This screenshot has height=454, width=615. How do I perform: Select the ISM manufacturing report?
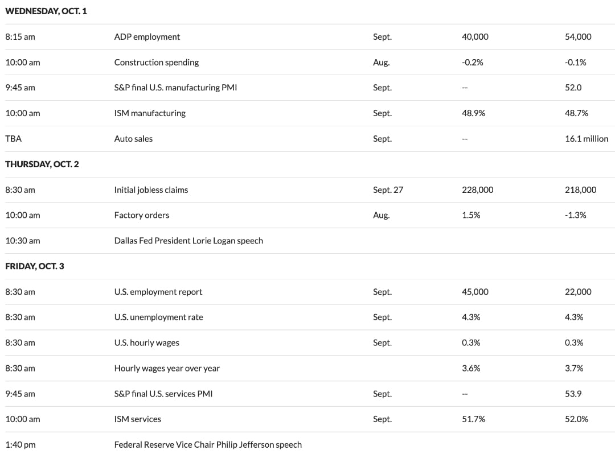(150, 113)
